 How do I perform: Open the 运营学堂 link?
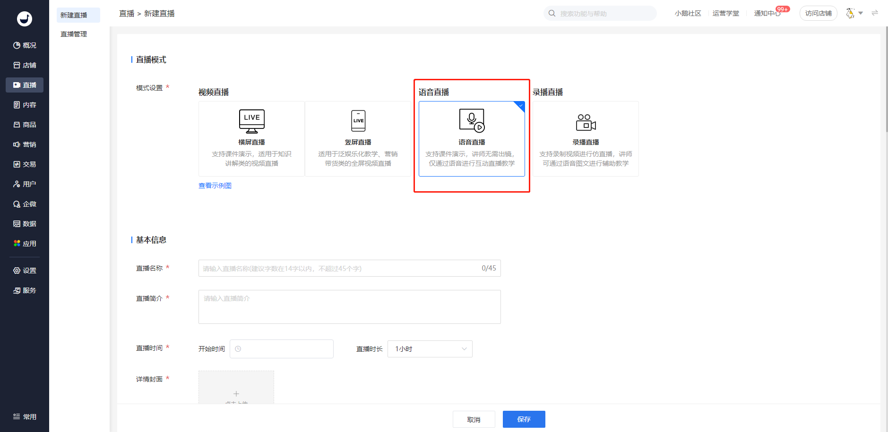[726, 13]
